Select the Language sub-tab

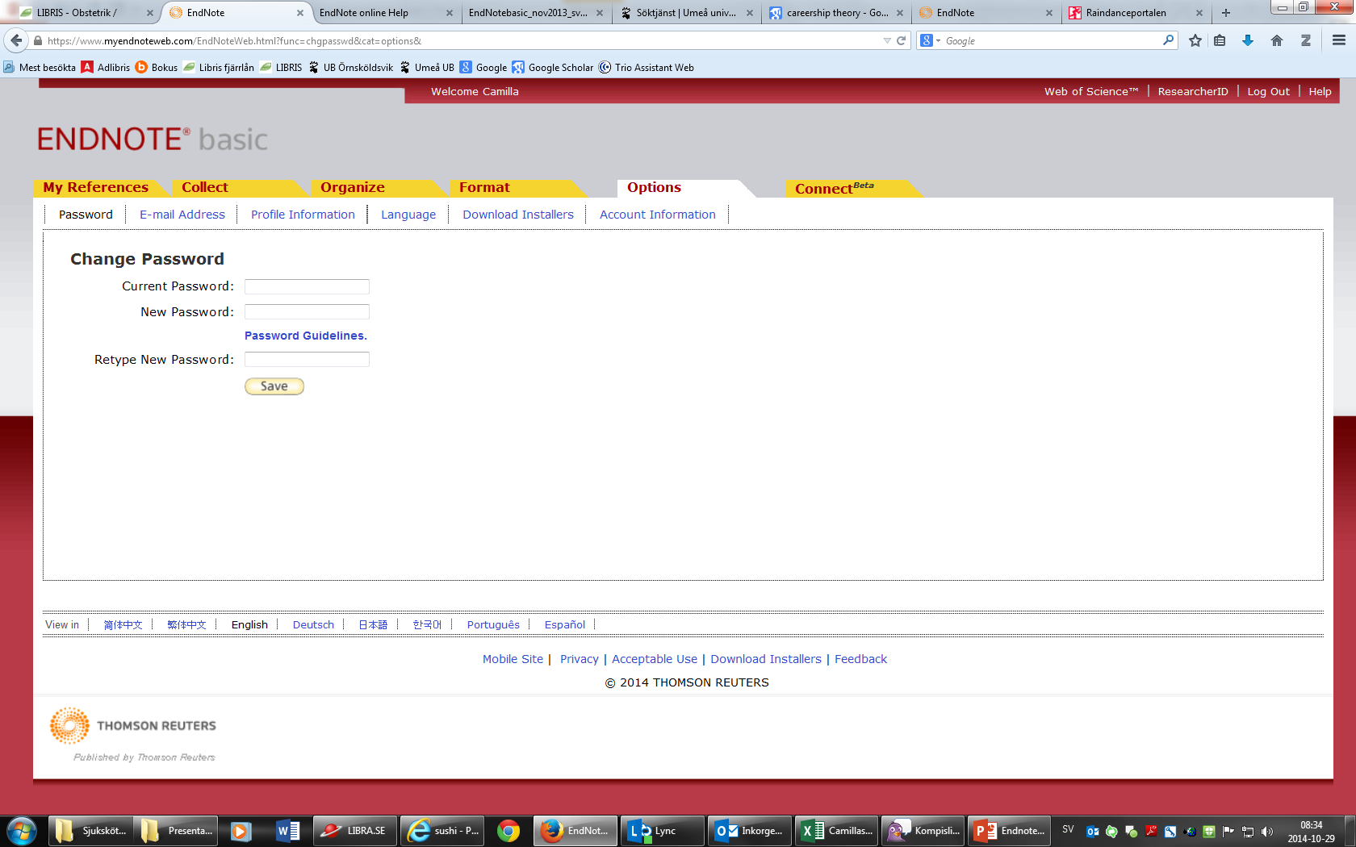click(408, 215)
